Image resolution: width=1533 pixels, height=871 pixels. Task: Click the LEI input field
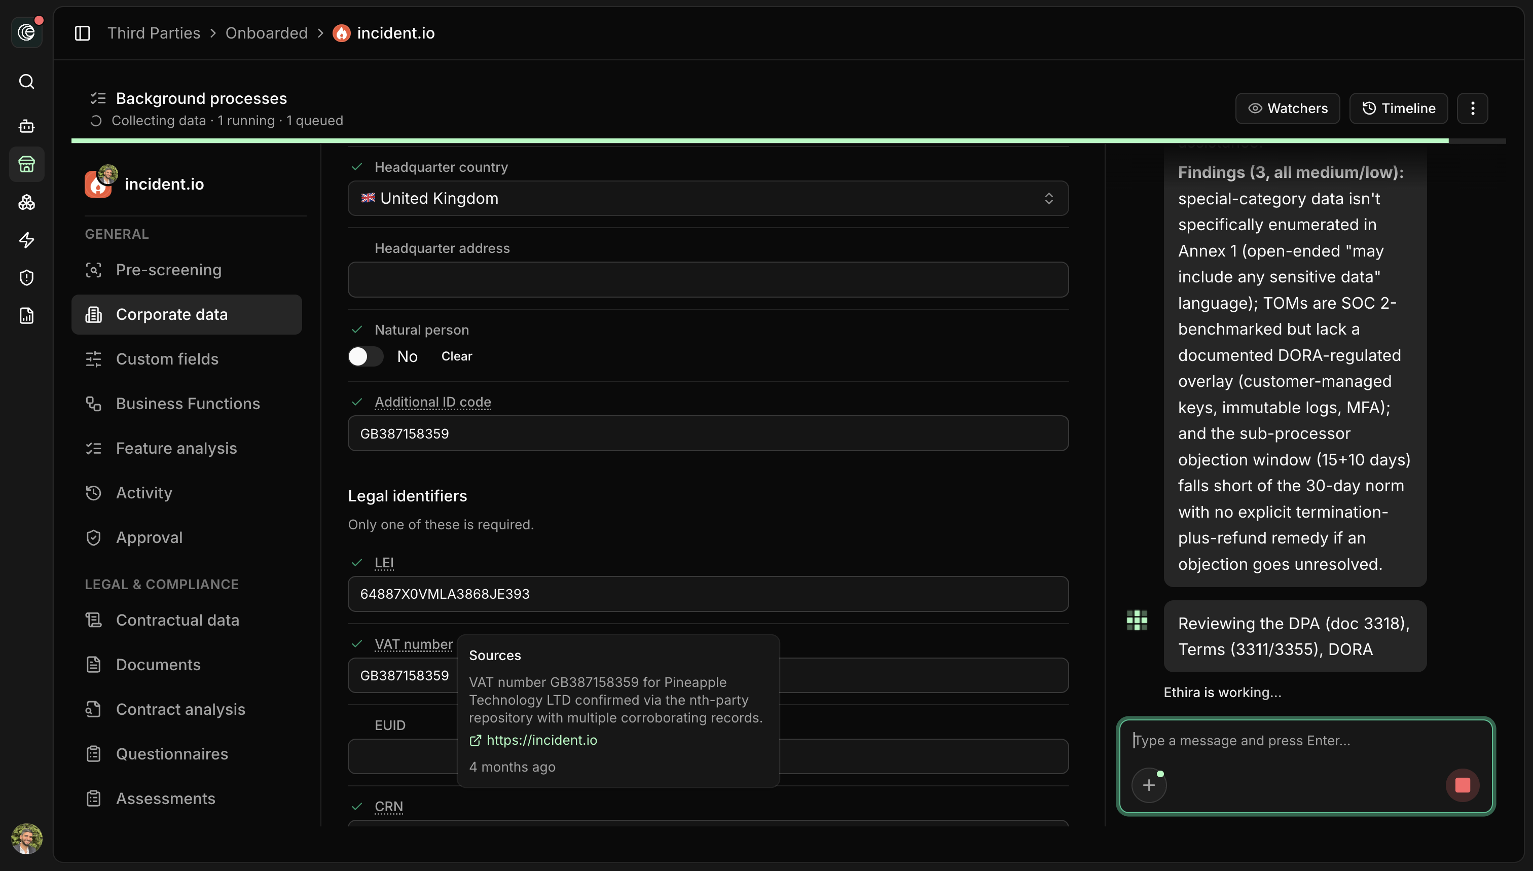pos(708,594)
